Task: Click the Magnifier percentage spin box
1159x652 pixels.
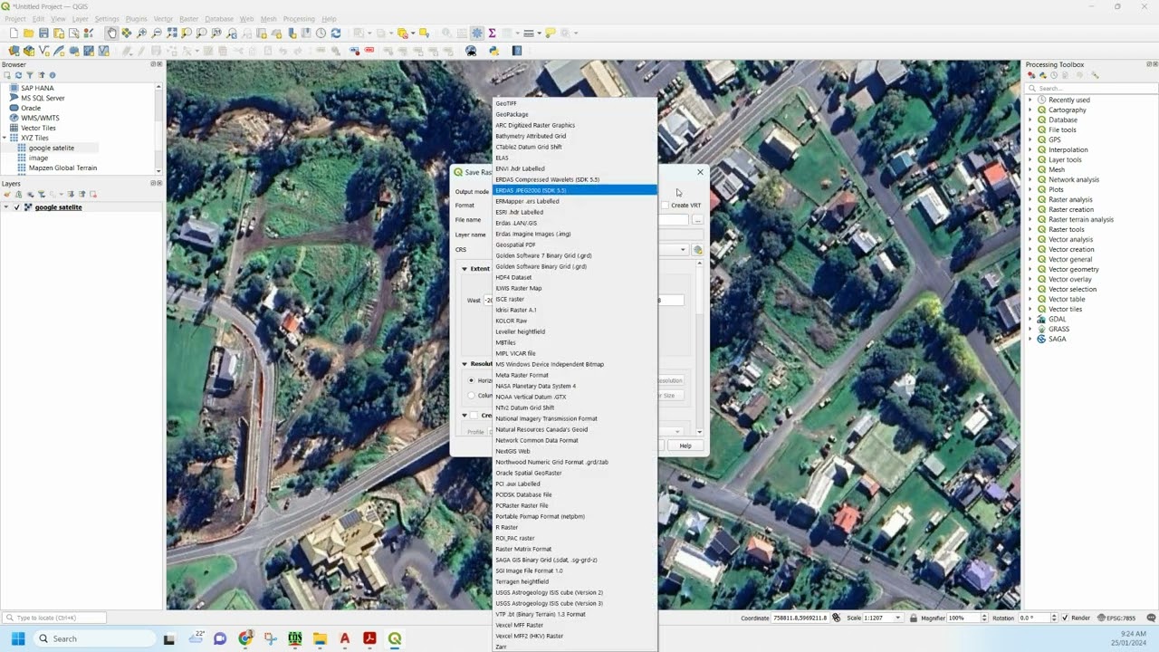Action: click(965, 618)
